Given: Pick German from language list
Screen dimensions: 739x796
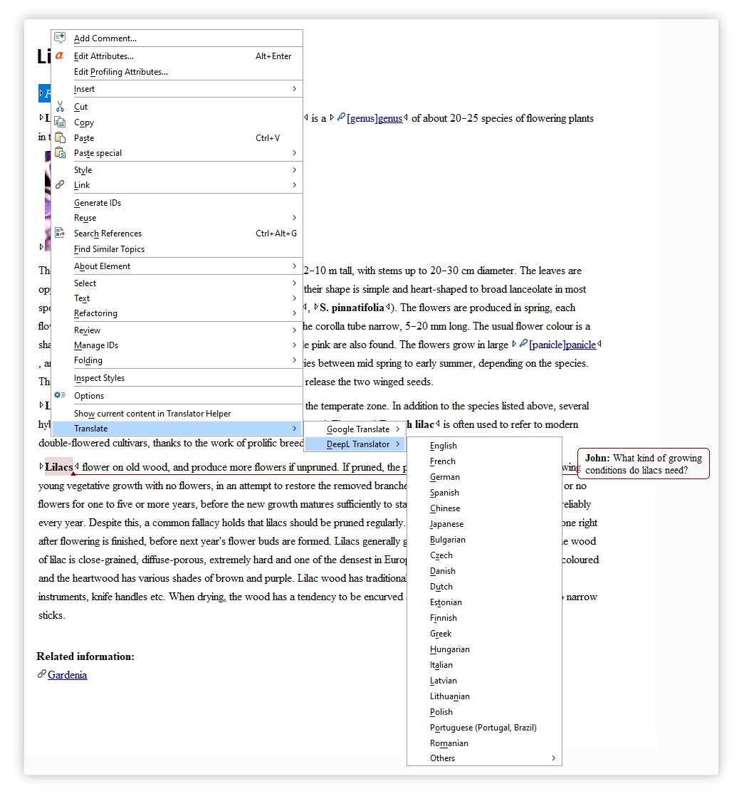Looking at the screenshot, I should 484,477.
